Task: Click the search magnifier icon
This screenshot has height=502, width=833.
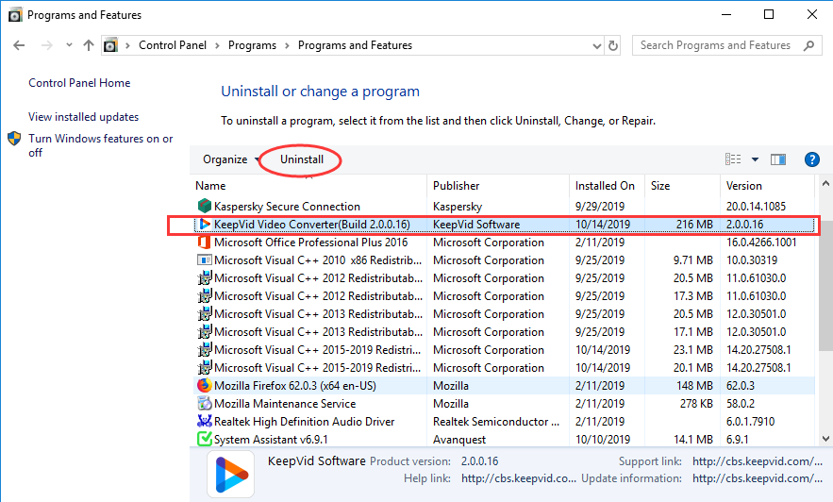Action: 809,45
